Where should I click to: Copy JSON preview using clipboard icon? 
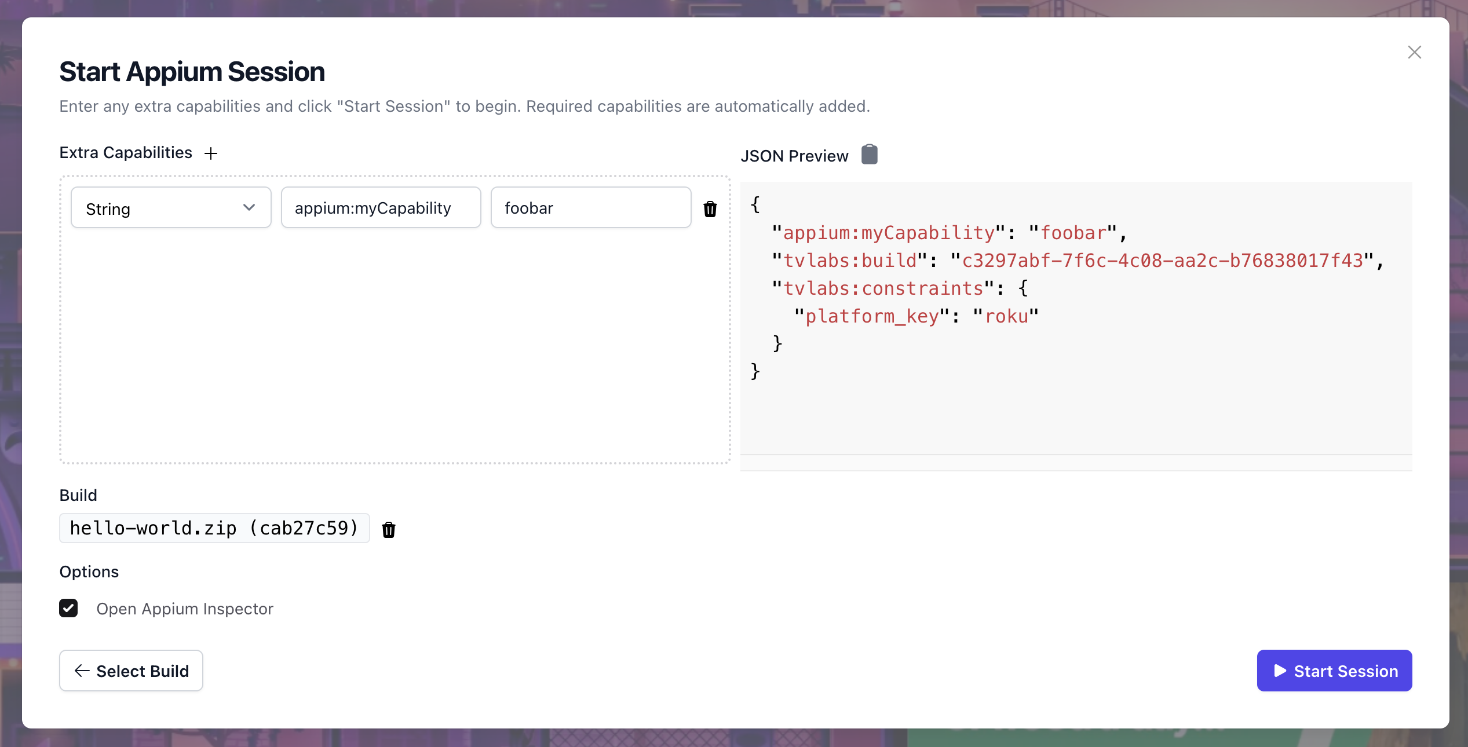[869, 155]
